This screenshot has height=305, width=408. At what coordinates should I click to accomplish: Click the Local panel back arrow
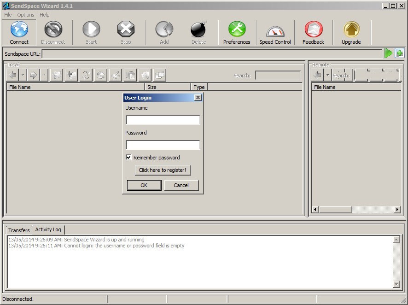pos(12,75)
